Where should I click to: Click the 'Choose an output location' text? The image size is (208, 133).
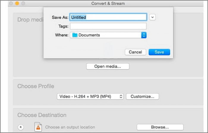coord(70,127)
